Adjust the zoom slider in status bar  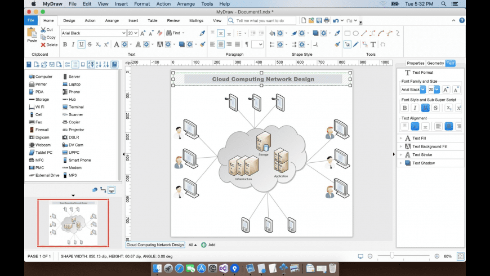[x=392, y=256]
